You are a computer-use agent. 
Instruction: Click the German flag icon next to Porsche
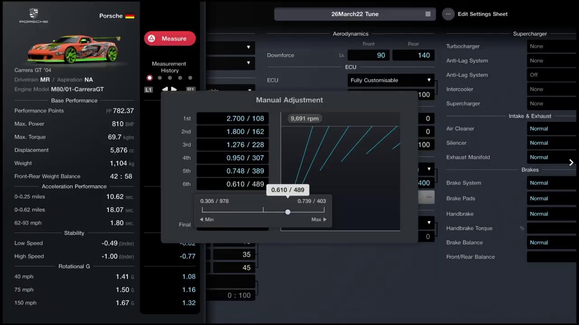click(x=130, y=16)
